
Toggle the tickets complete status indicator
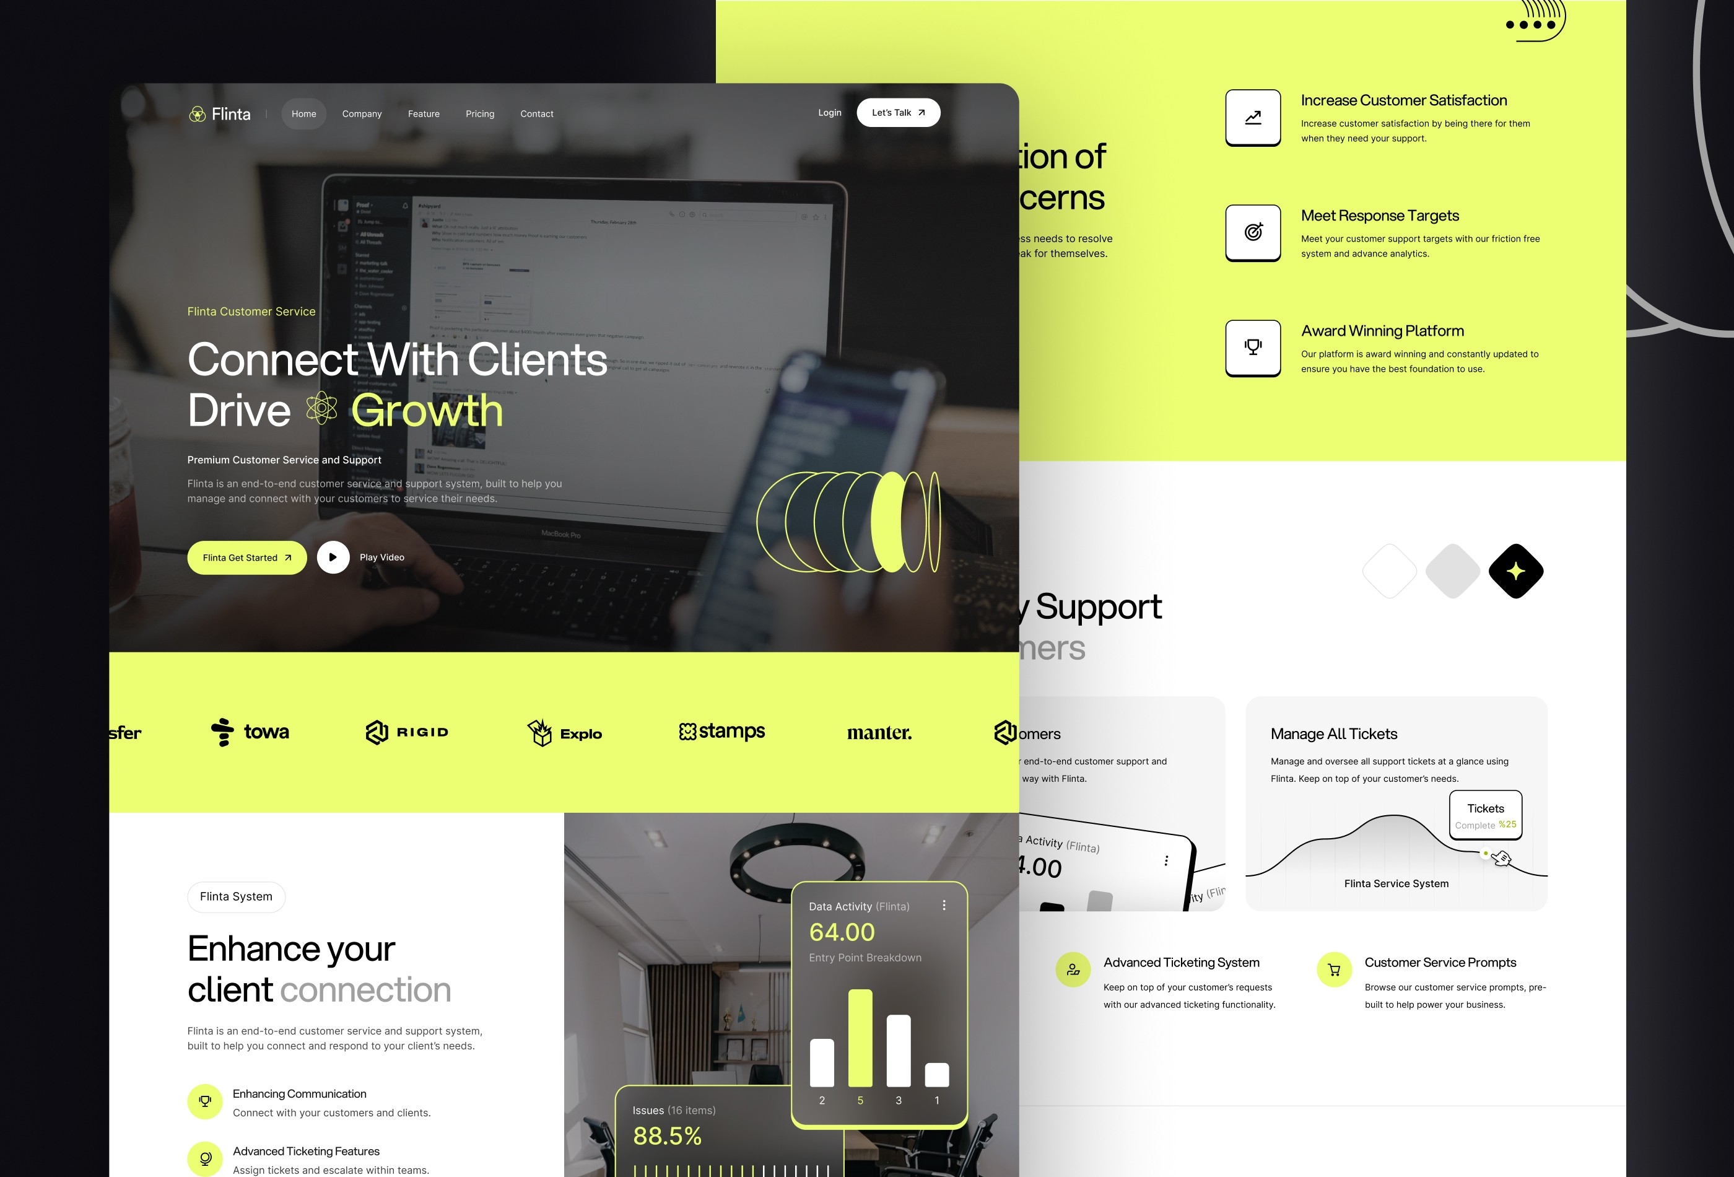[1484, 815]
